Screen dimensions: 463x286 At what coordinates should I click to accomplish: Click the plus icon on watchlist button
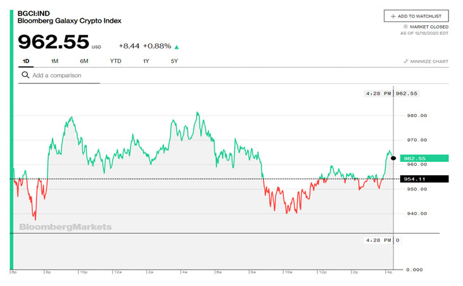[x=393, y=16]
